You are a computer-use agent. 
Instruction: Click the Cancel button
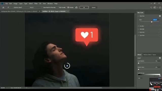pyautogui.click(x=93, y=7)
